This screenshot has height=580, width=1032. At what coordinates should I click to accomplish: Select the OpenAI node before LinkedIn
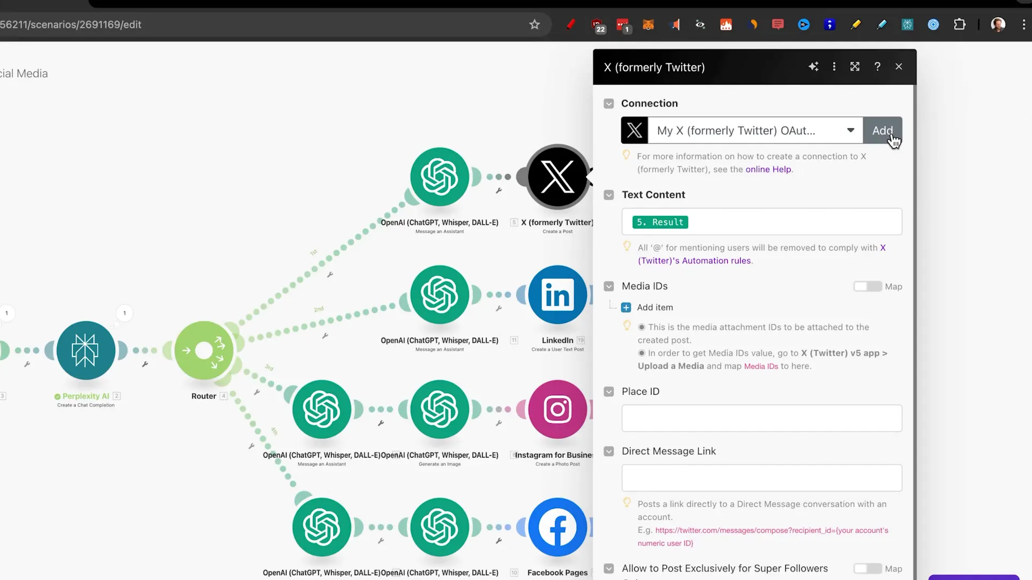pos(440,295)
